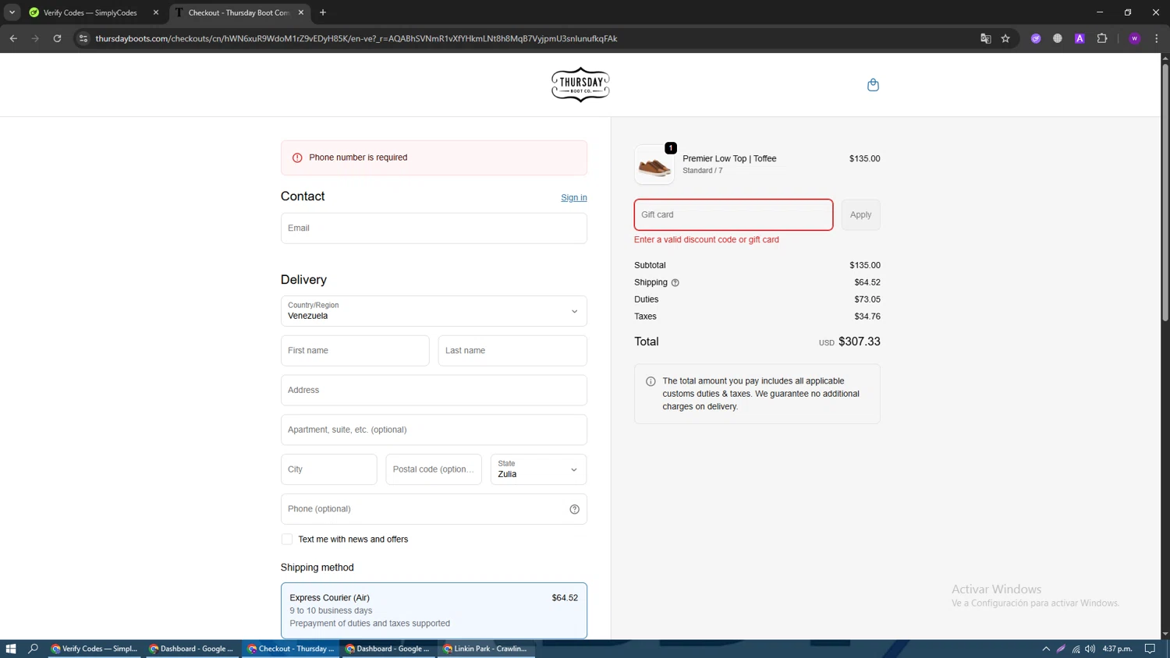Click the Thursday Boot Co. logo
Screen dimensions: 1170x658
click(x=580, y=84)
